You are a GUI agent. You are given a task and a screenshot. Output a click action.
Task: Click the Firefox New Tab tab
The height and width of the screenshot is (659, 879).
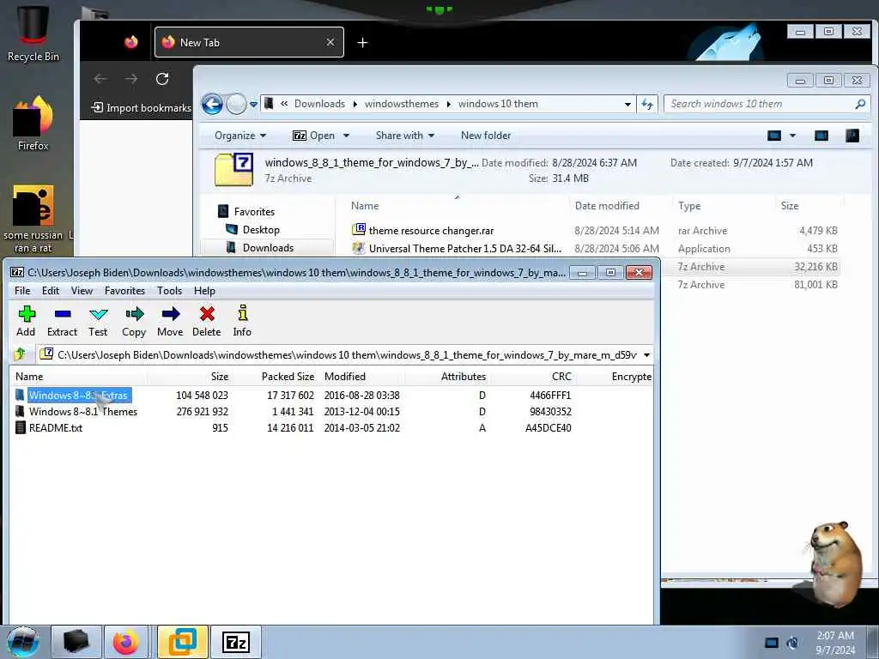(249, 43)
